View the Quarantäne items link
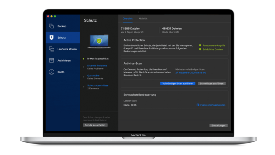Image resolution: width=275 pixels, height=155 pixels. [x=93, y=75]
